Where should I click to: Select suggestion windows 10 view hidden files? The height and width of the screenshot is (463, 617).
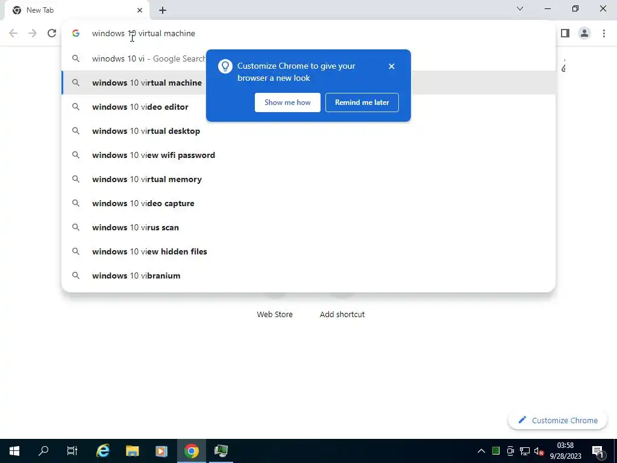tap(308, 251)
